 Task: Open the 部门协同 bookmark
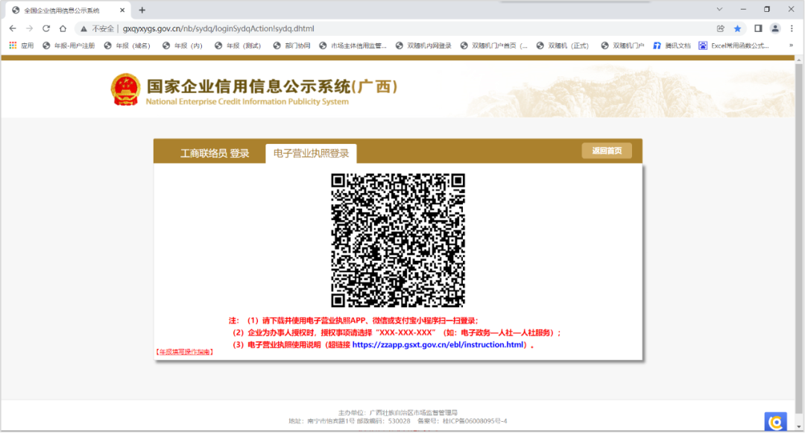point(291,45)
